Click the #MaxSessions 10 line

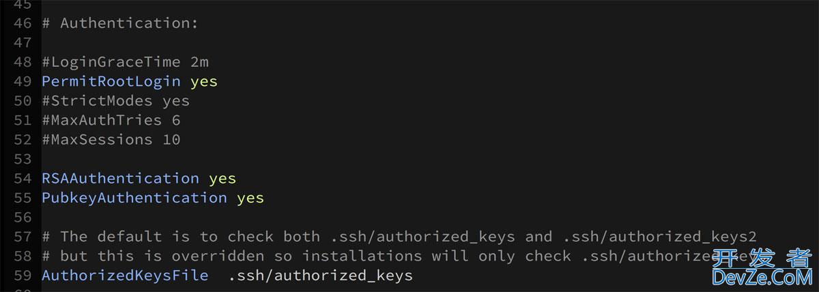(x=111, y=139)
